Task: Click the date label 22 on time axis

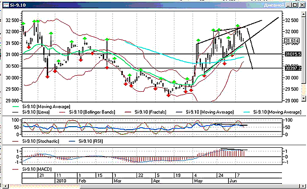Action: click(140, 175)
